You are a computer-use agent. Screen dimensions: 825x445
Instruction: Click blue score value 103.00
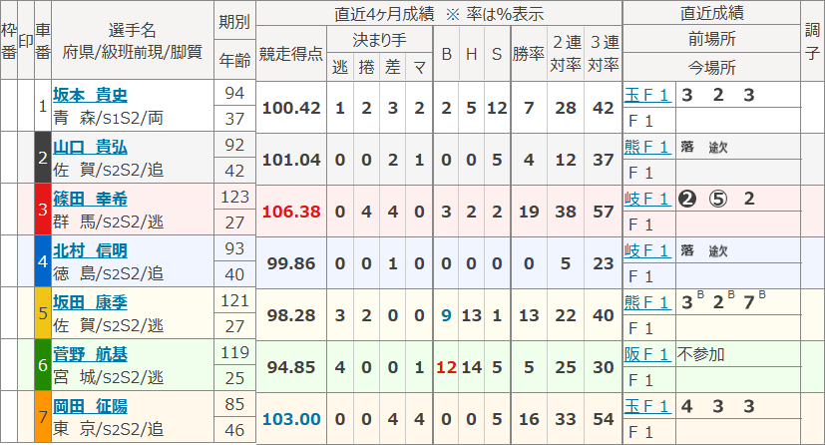point(291,419)
